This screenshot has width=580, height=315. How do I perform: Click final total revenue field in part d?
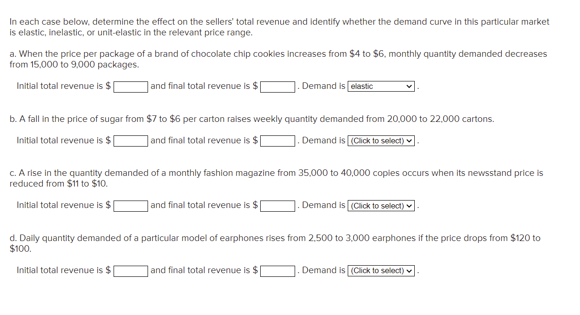pos(277,270)
